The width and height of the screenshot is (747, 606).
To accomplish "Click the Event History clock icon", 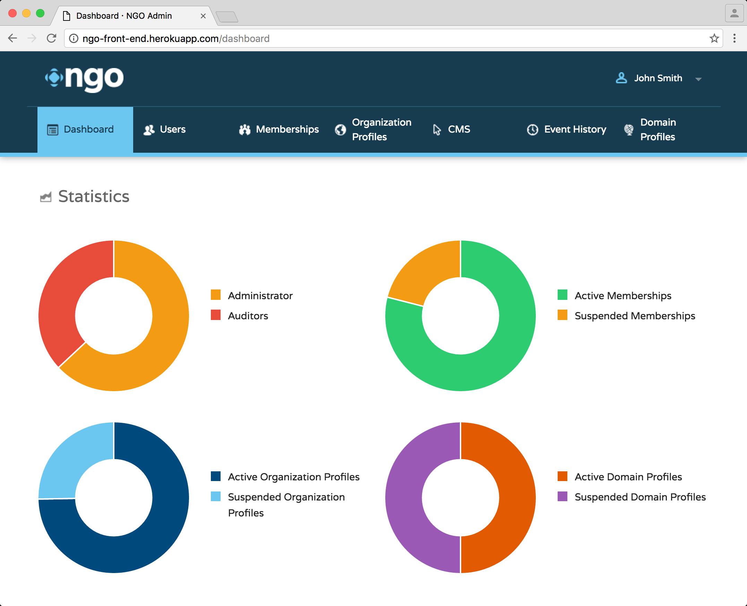I will click(x=532, y=130).
